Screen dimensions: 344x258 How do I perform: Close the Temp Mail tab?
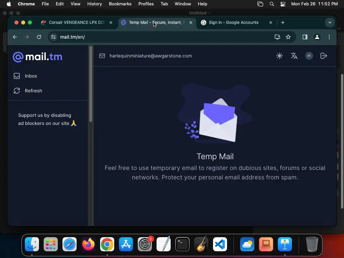pyautogui.click(x=191, y=23)
